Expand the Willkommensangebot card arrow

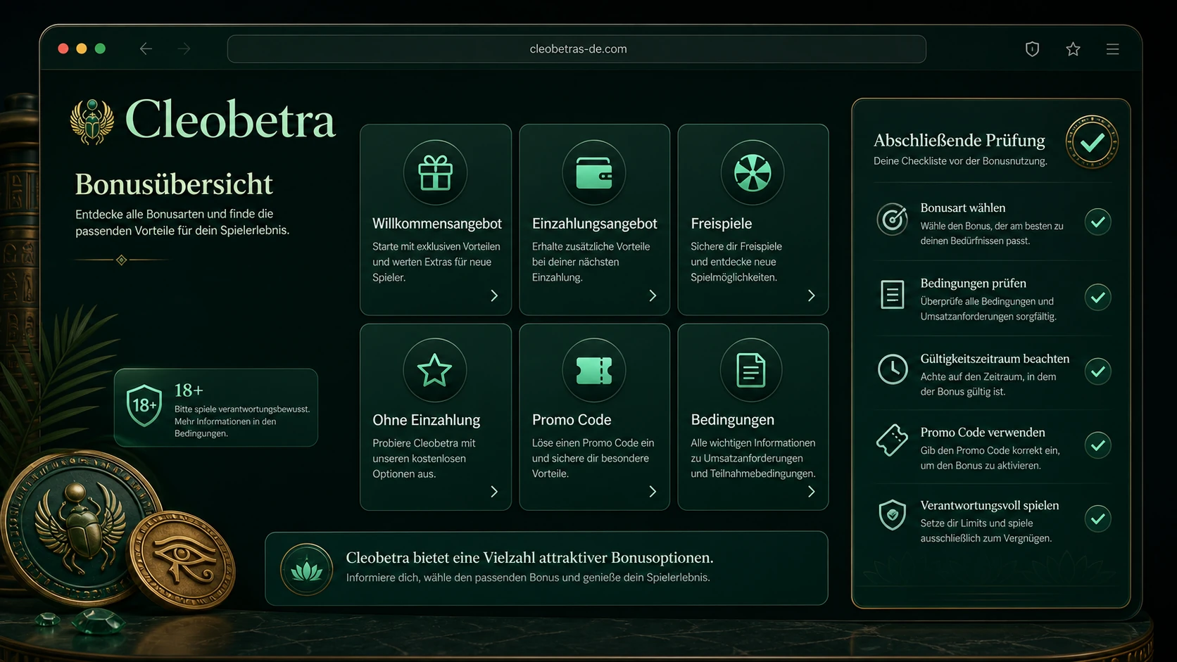[494, 295]
